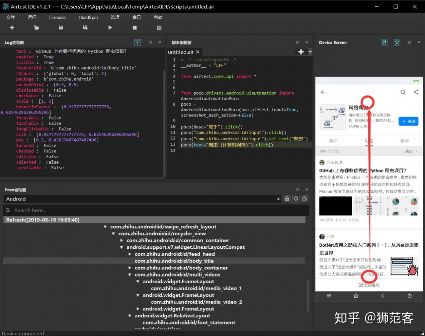Toggle the Poco record mode icon
425x336 pixels.
(x=304, y=199)
